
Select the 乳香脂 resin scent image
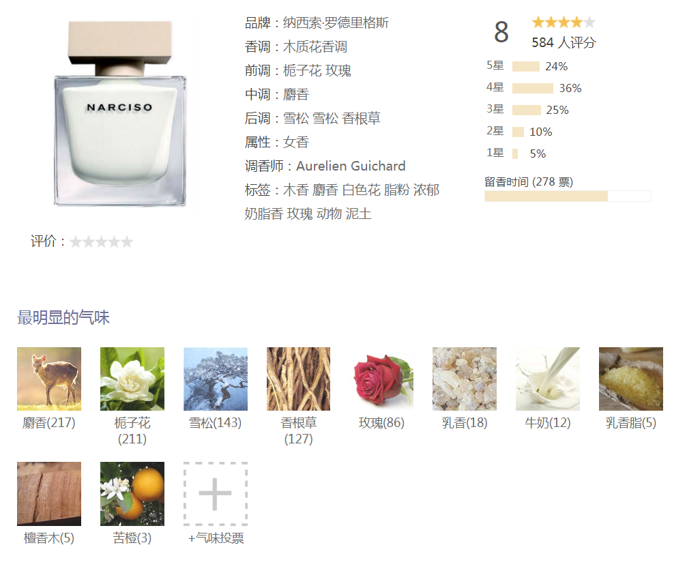[631, 379]
